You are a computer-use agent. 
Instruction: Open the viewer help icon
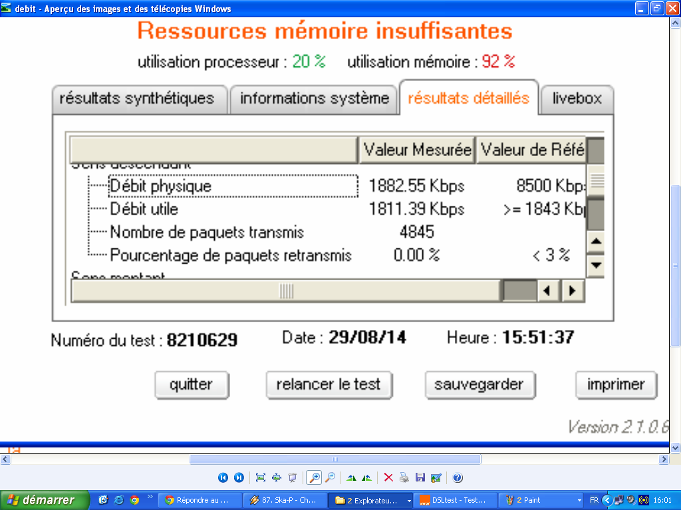pyautogui.click(x=458, y=477)
